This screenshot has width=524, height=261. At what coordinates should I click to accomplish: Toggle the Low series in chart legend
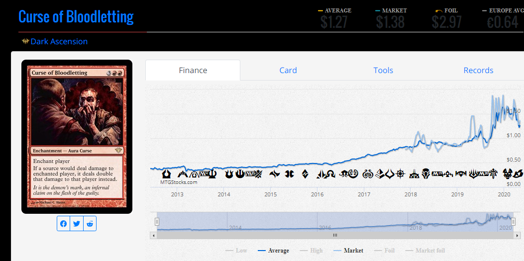(x=236, y=251)
